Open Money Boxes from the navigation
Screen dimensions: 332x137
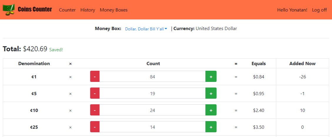coord(114,10)
